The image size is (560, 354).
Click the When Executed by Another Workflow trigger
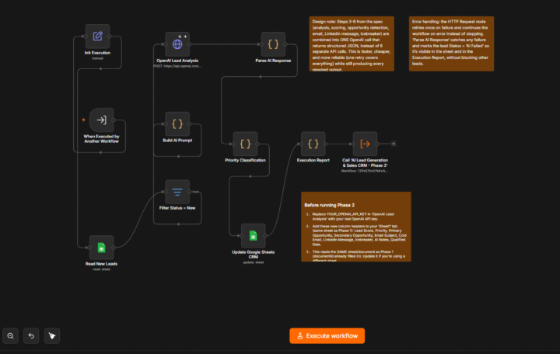coord(102,120)
